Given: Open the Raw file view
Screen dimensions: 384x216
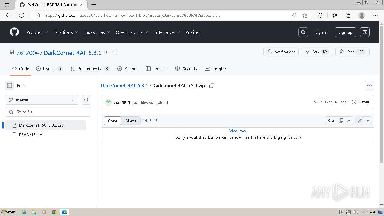Looking at the screenshot, I should click(331, 121).
